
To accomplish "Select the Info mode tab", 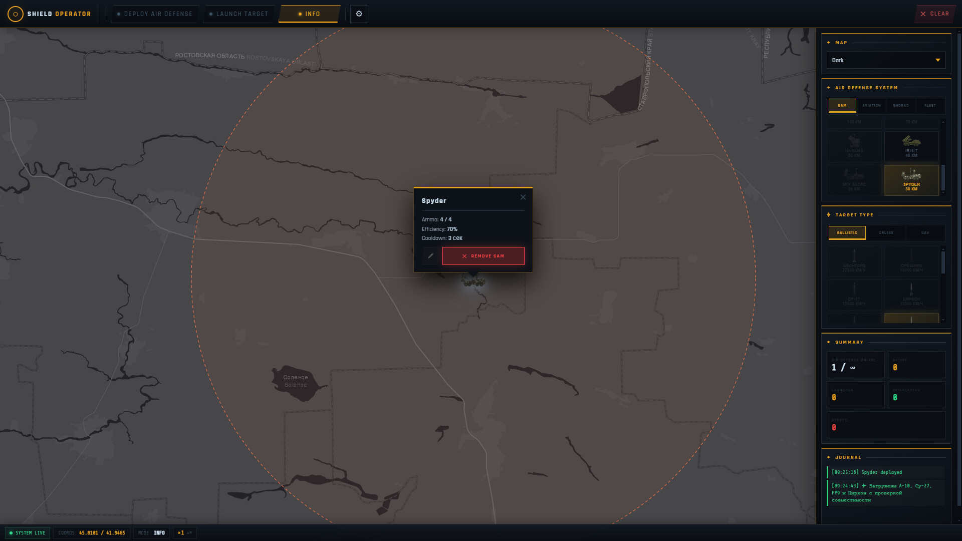I will coord(309,14).
